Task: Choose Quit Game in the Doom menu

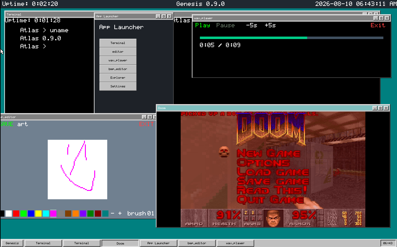Action: (270, 200)
